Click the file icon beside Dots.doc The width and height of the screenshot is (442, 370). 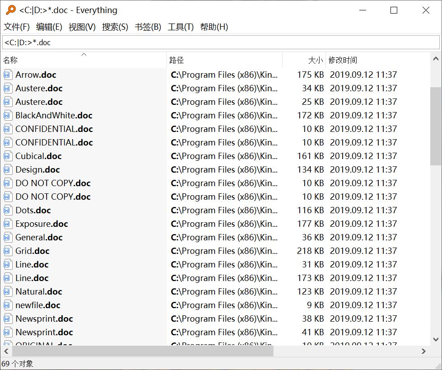(7, 211)
